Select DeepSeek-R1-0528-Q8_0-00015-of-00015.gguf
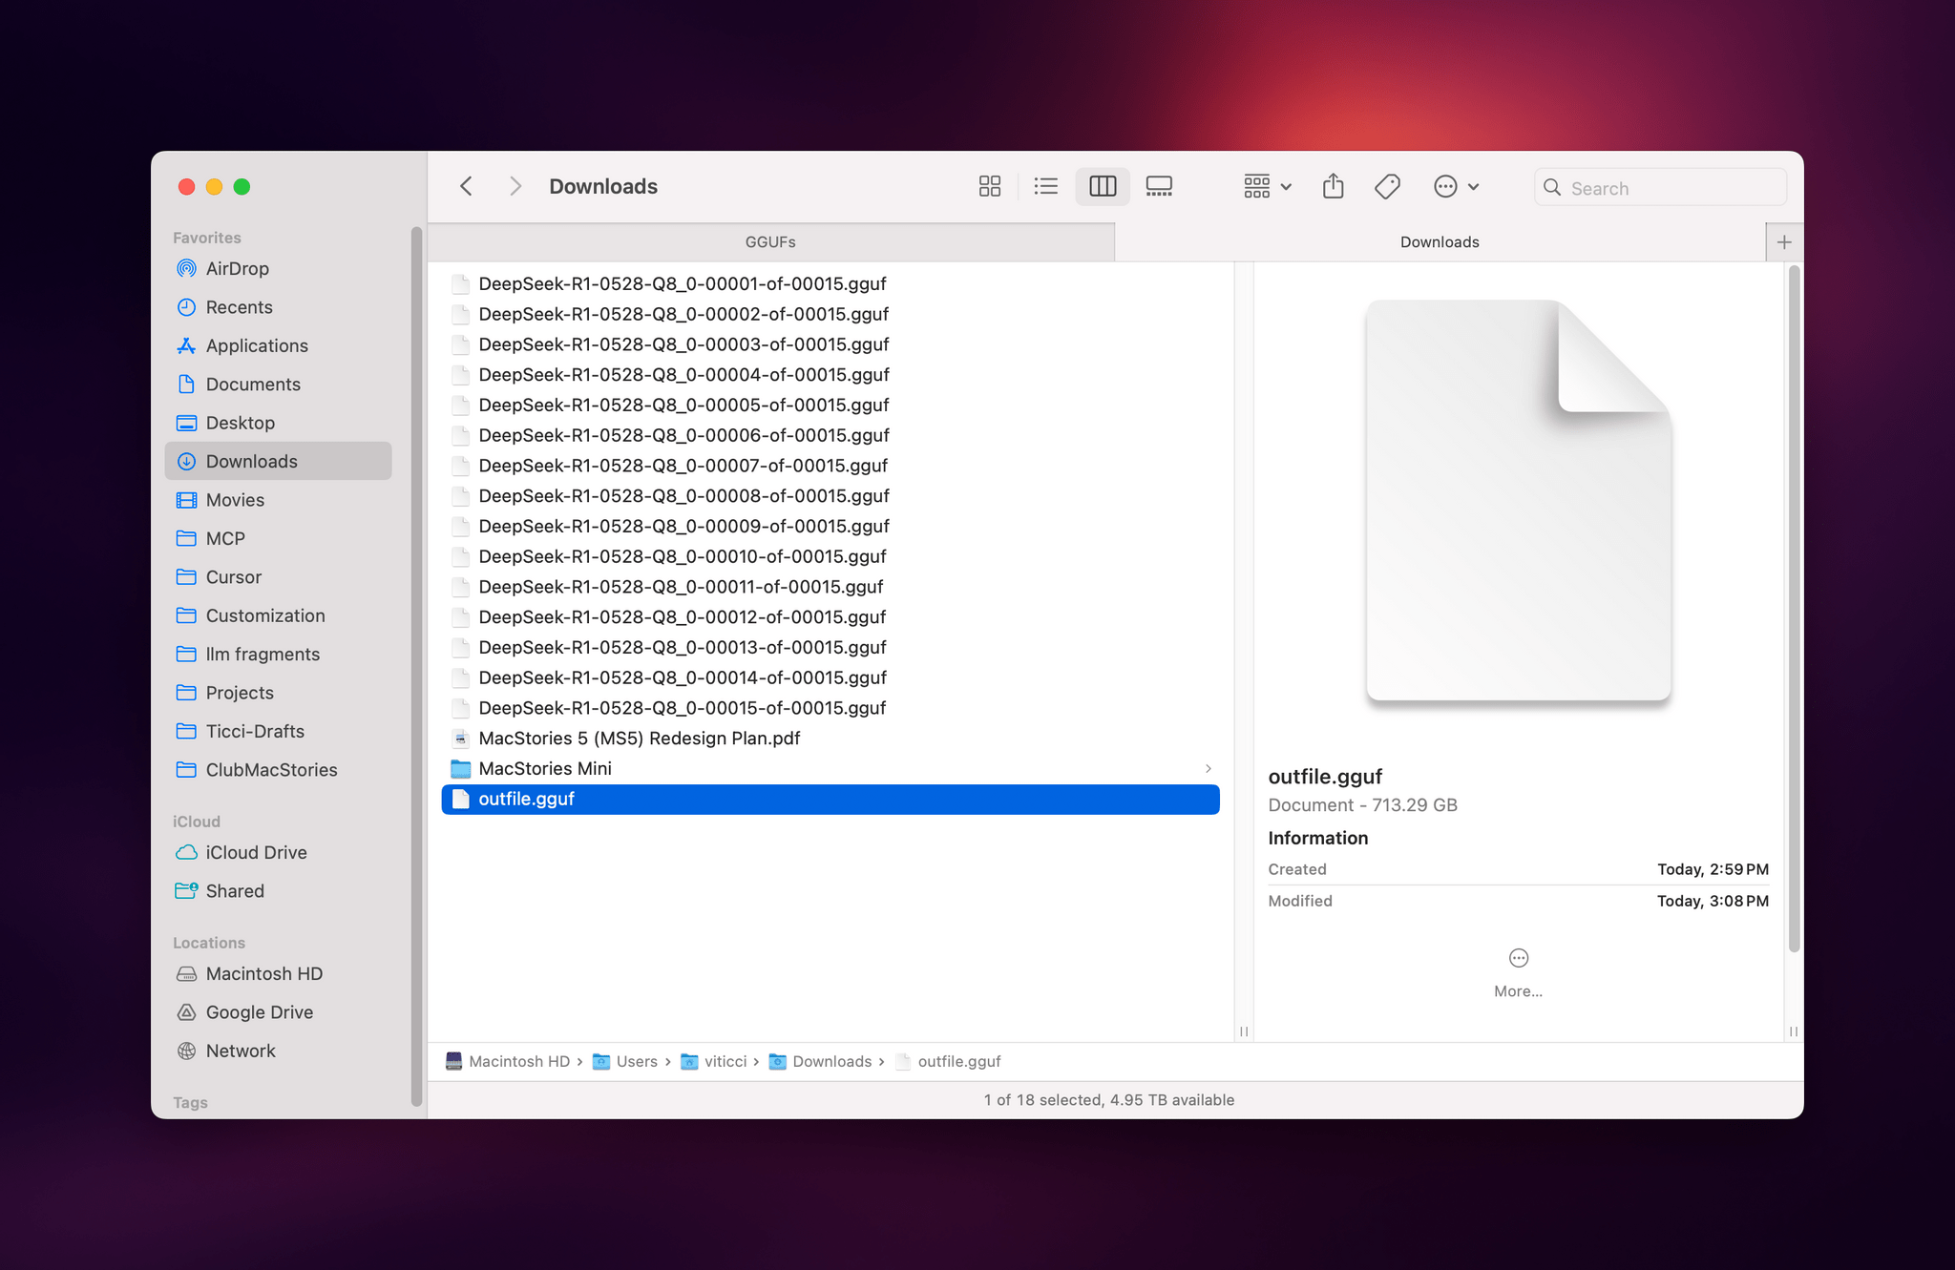This screenshot has width=1955, height=1270. point(830,708)
